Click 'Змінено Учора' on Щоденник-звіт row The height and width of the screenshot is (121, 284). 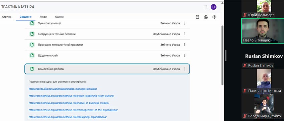click(170, 56)
